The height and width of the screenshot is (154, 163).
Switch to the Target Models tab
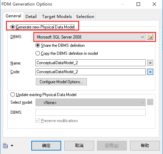(x=57, y=17)
